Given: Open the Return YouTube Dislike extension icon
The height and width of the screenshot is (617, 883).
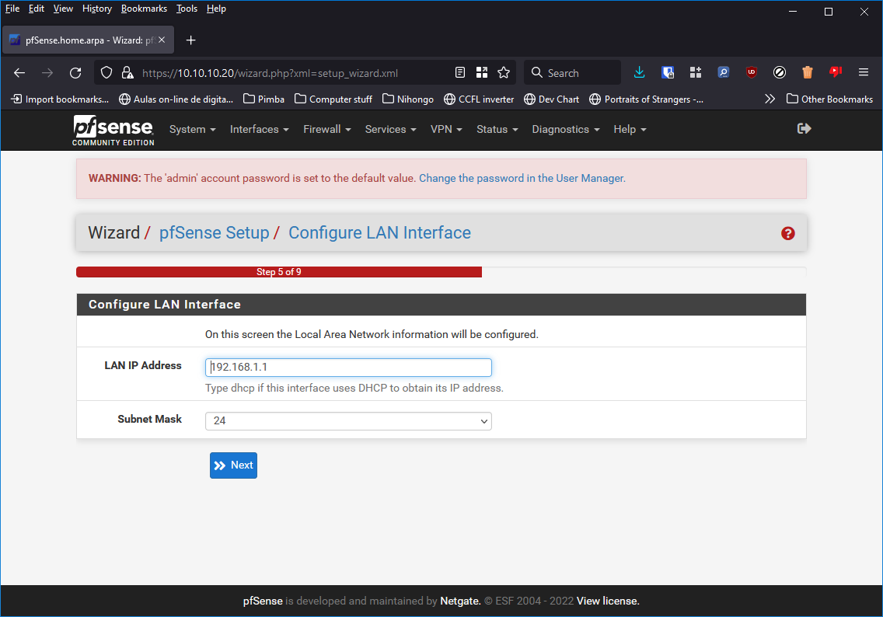Looking at the screenshot, I should pyautogui.click(x=835, y=72).
